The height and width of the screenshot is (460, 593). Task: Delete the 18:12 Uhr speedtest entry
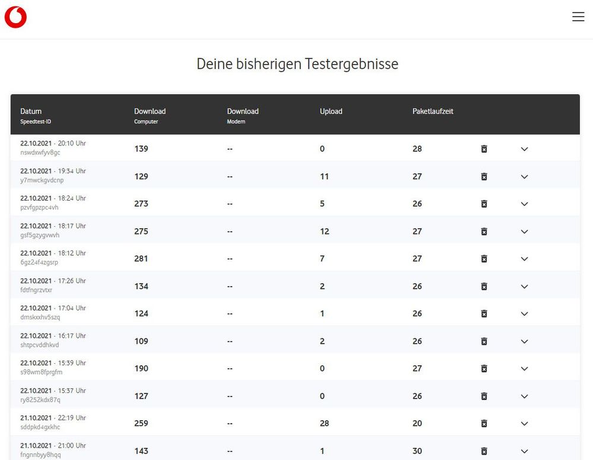tap(484, 259)
